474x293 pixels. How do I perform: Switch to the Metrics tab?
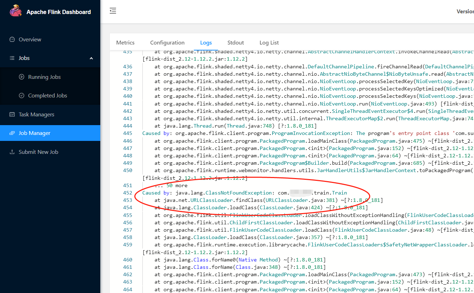tap(126, 43)
